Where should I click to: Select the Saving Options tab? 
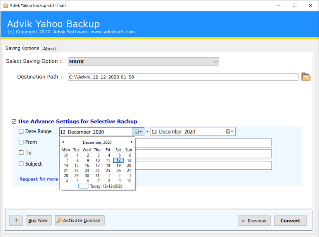(22, 48)
